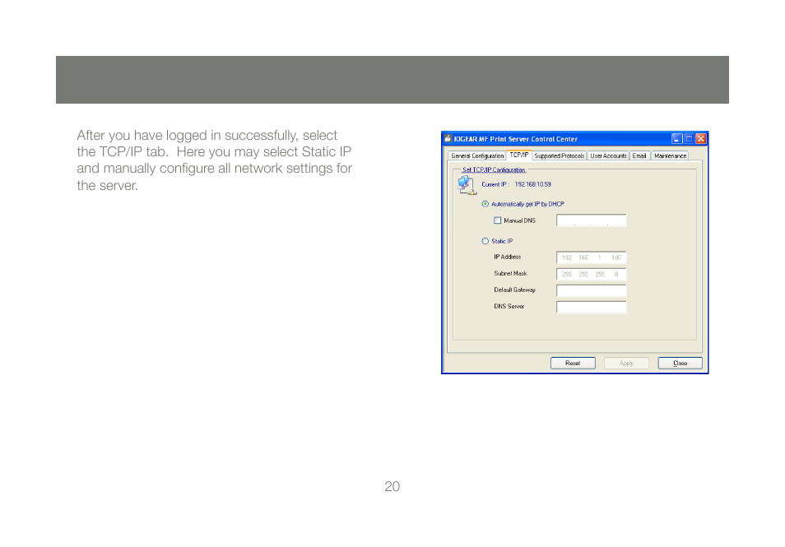Viewport: 785px width, 547px height.
Task: Click the network computer icon
Action: (467, 186)
